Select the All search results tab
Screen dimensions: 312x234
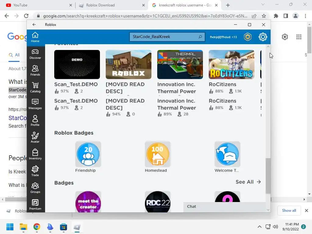pos(14,55)
